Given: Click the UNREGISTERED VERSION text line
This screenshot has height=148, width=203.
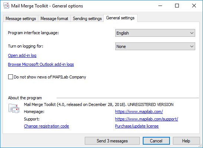Looking at the screenshot, I should coord(99,104).
